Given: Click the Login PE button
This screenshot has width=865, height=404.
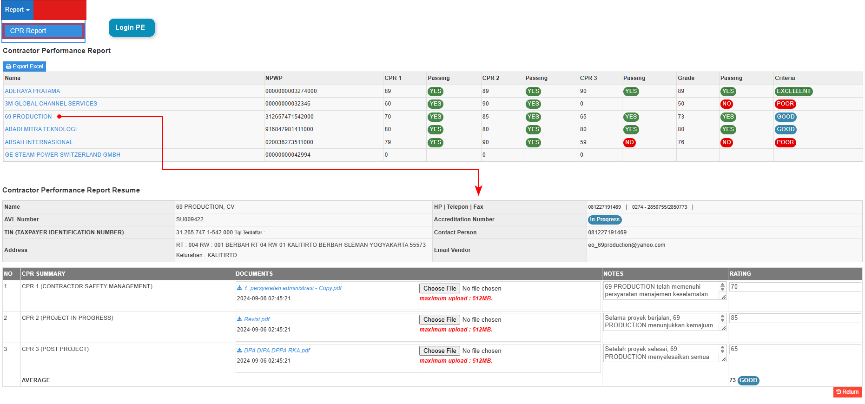Looking at the screenshot, I should [131, 27].
